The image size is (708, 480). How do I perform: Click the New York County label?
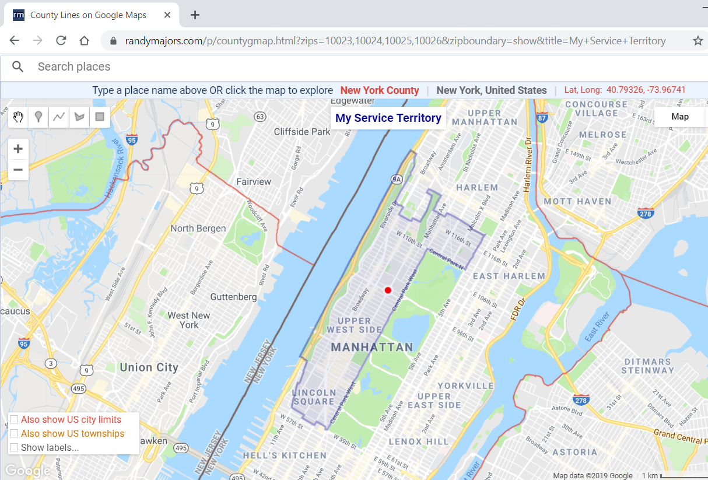point(380,90)
